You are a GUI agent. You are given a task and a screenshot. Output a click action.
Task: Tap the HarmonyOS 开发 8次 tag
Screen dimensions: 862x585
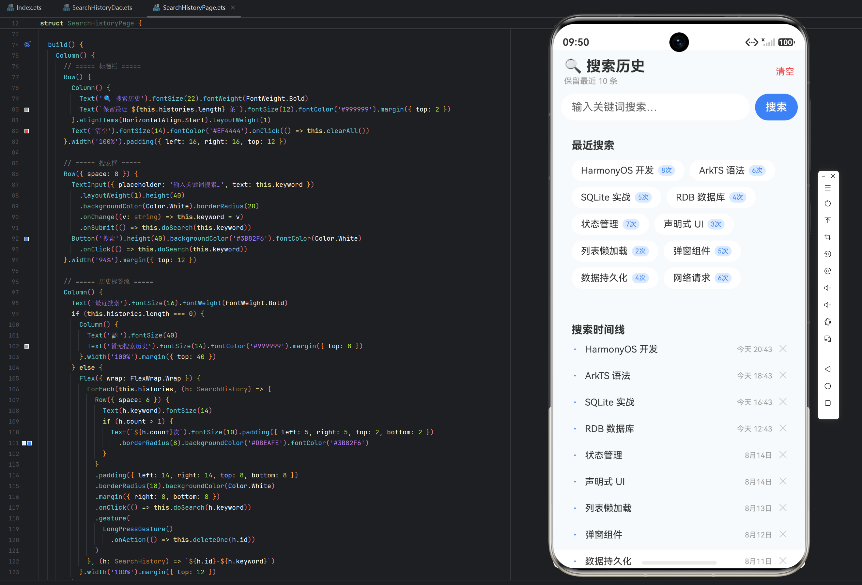coord(628,171)
